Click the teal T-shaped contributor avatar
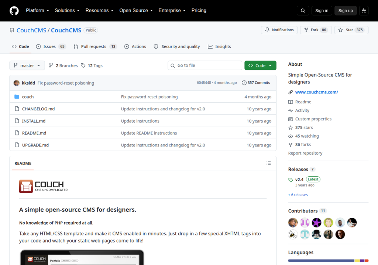Viewport: 378px width, 265px height. coord(305,234)
